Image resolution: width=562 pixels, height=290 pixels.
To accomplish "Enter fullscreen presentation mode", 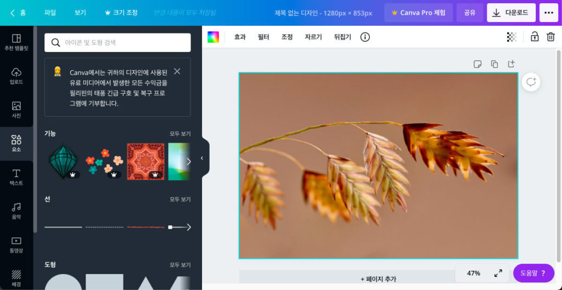I will [x=498, y=273].
